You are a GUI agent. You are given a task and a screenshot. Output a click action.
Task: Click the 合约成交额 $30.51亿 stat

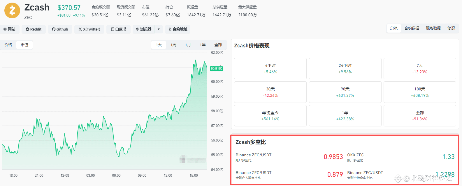(x=101, y=11)
